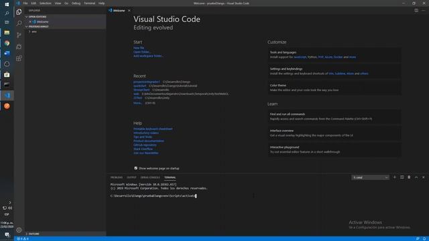Uncheck Show welcome page on startup
This screenshot has height=241, width=429.
[135, 168]
